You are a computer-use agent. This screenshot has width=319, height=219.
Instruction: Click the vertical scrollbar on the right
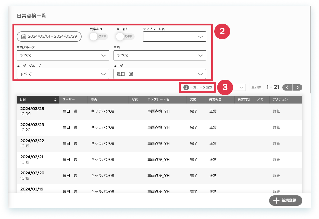(x=310, y=49)
